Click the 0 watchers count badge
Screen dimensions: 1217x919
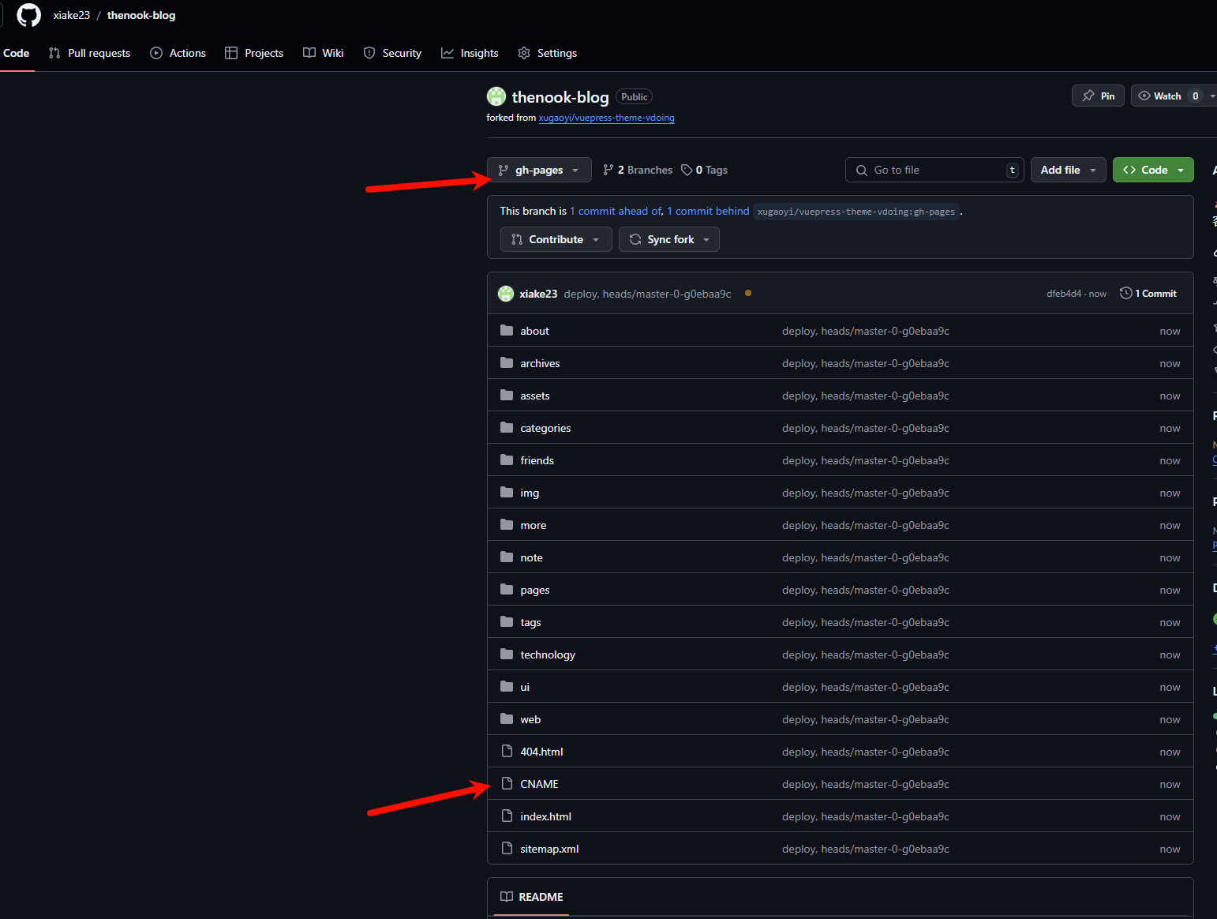(x=1196, y=96)
